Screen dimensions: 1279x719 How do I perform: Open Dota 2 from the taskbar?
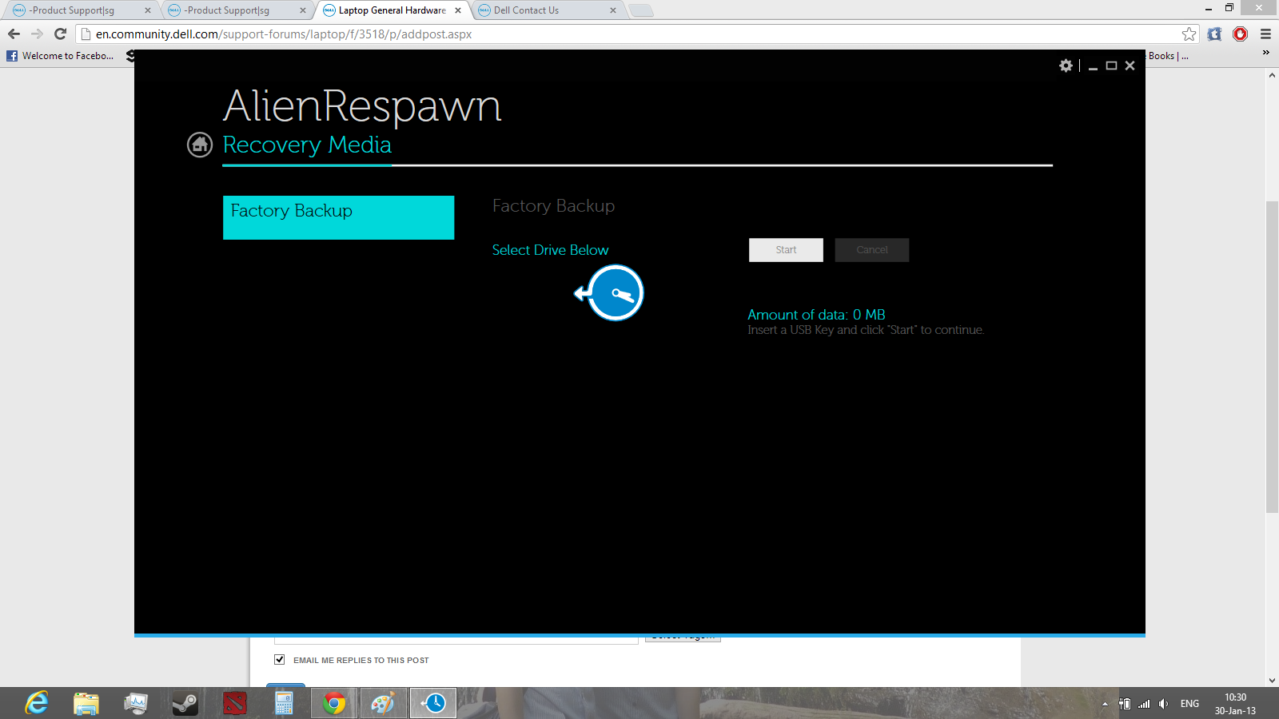coord(235,703)
